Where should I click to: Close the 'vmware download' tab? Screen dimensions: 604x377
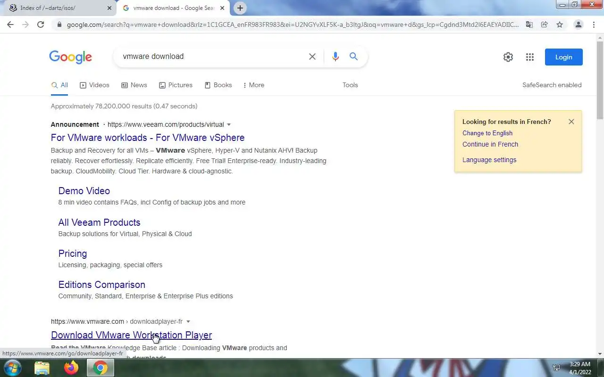[223, 8]
